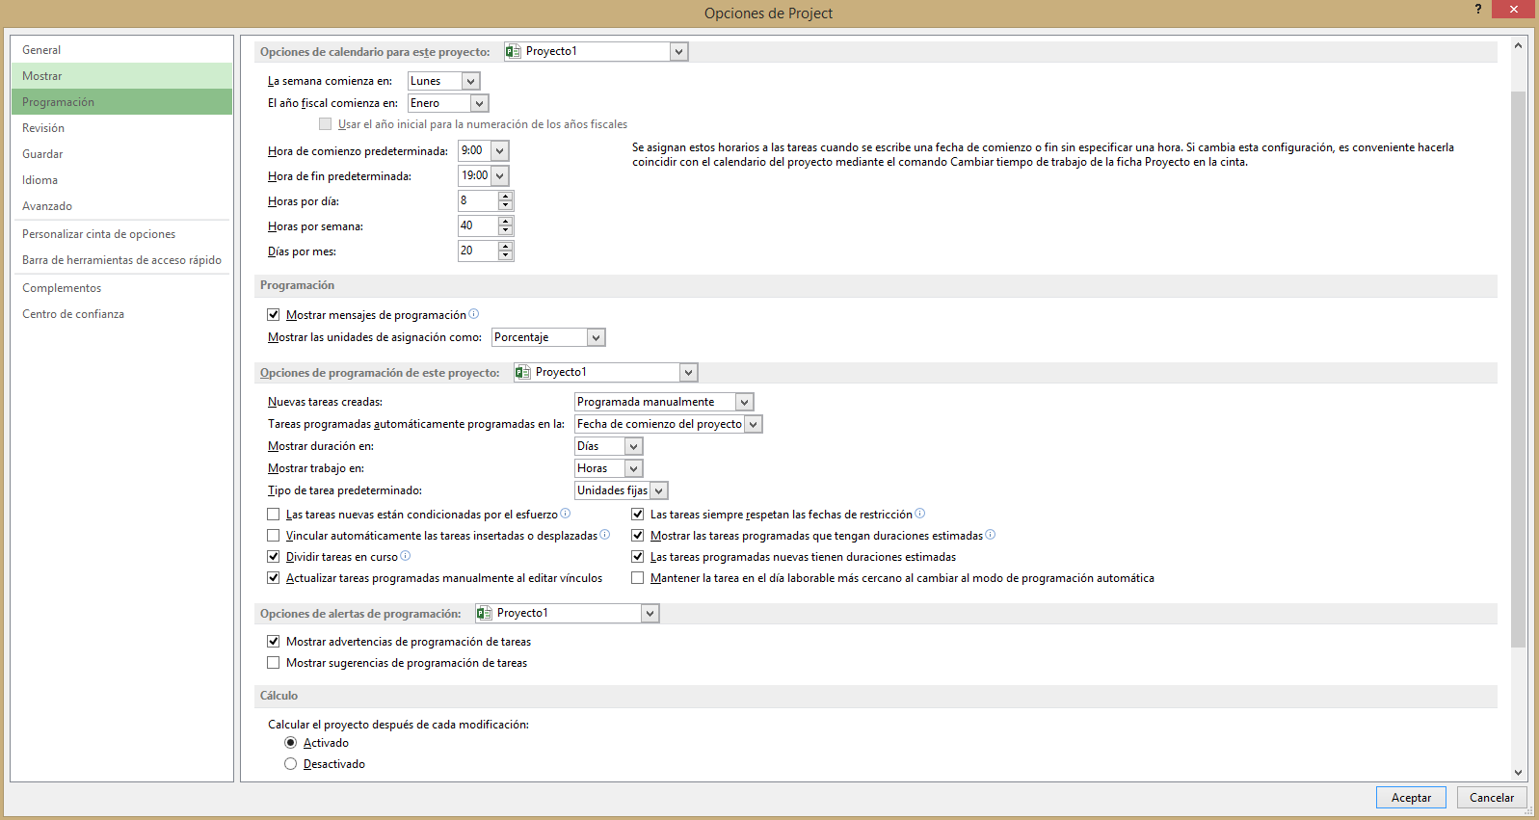
Task: Click the Cancelar button
Action: (1492, 798)
